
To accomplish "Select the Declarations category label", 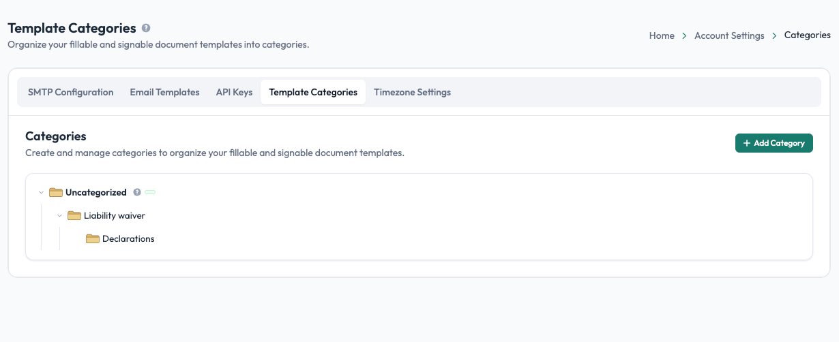I will click(128, 239).
